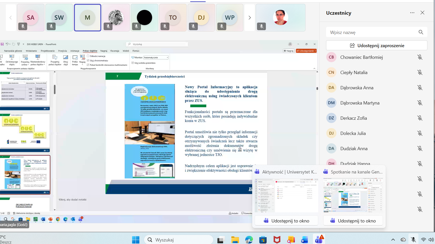Open the Windows Start menu
435x244 pixels.
click(x=136, y=239)
